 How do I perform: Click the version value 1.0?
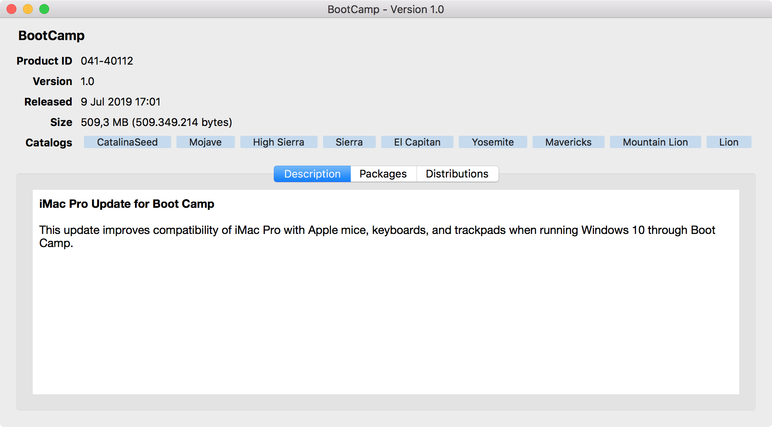[x=87, y=81]
